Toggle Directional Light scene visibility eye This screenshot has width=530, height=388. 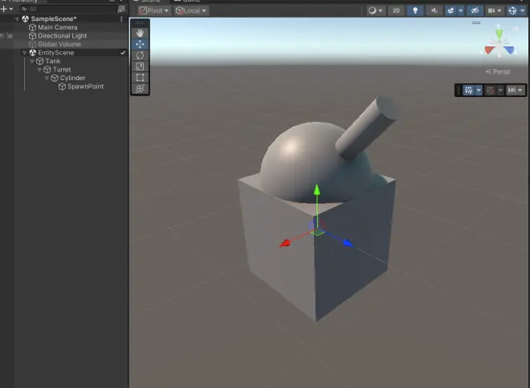coord(2,36)
